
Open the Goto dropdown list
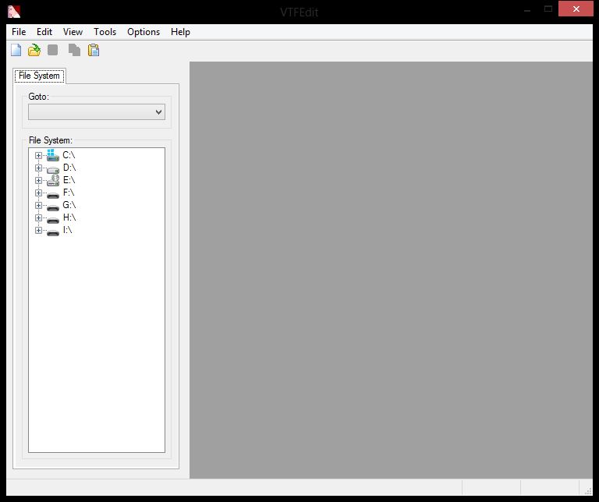tap(97, 111)
